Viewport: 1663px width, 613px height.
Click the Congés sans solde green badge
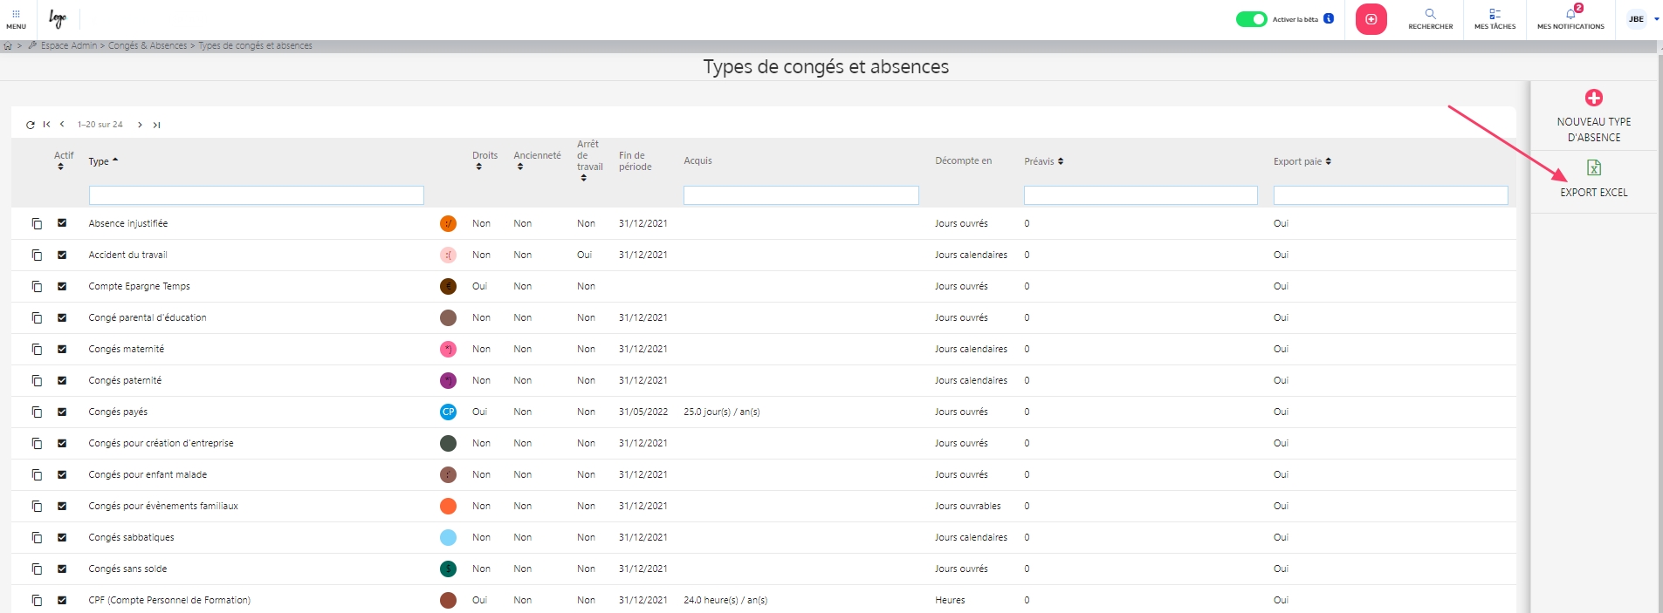[x=448, y=569]
